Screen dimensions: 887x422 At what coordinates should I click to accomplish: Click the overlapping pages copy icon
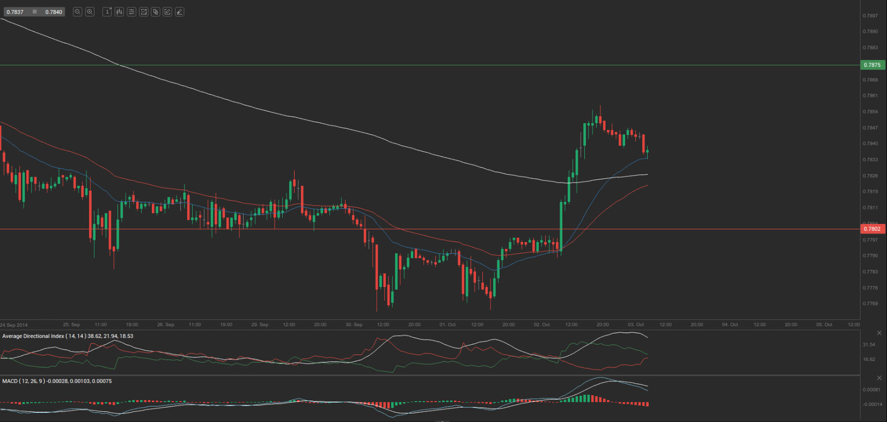pos(156,12)
